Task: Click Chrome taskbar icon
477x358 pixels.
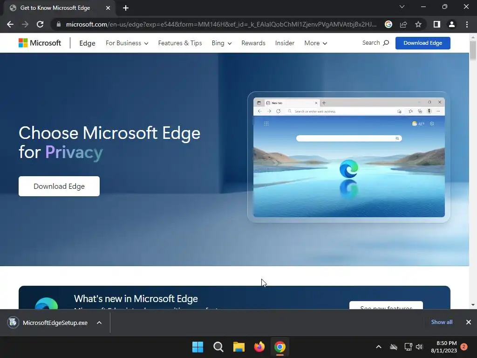Action: click(x=280, y=347)
